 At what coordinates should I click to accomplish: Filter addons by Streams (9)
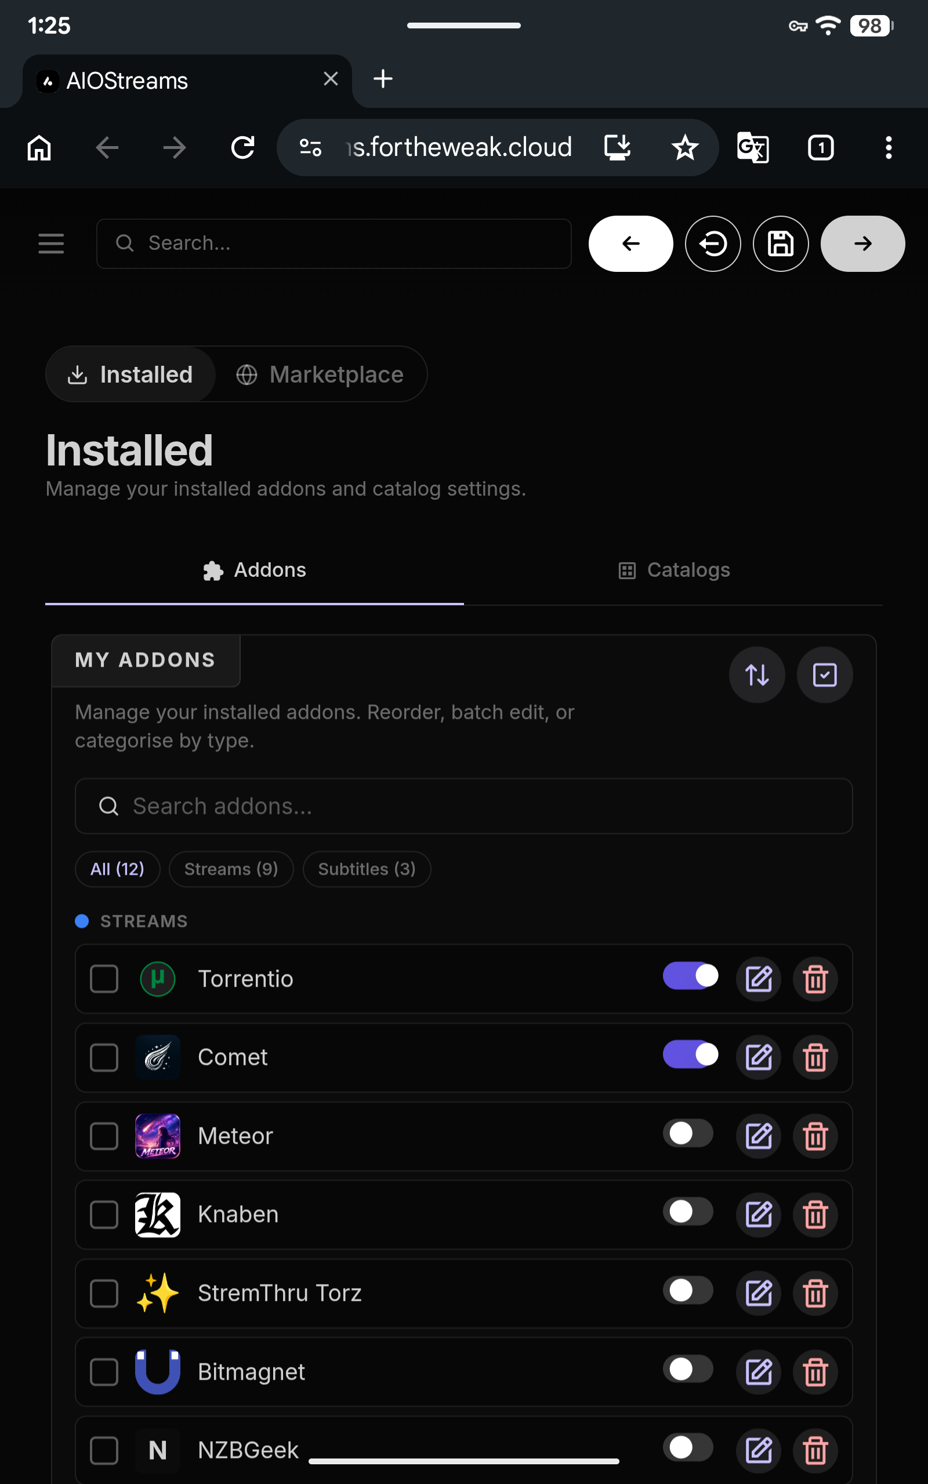tap(231, 869)
